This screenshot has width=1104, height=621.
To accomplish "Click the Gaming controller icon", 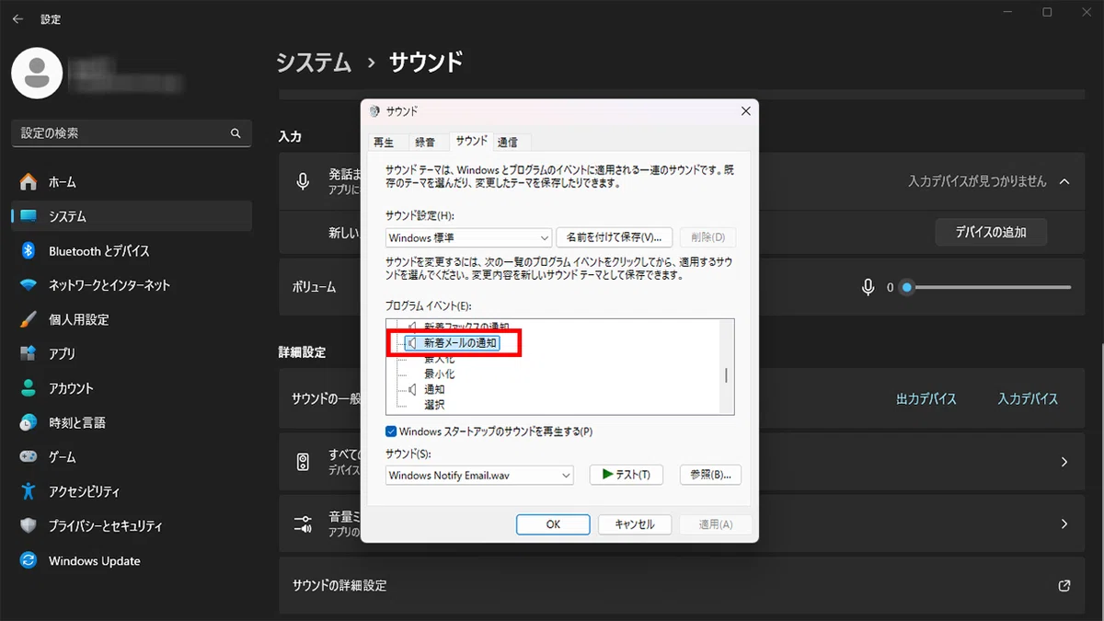I will click(29, 457).
